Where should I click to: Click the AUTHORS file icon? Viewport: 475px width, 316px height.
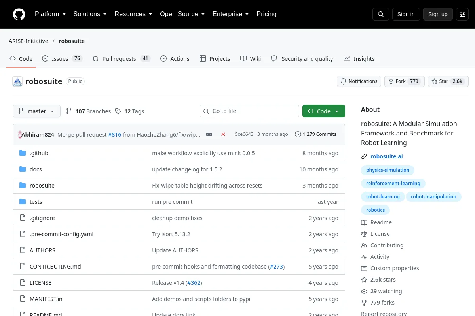coord(23,250)
